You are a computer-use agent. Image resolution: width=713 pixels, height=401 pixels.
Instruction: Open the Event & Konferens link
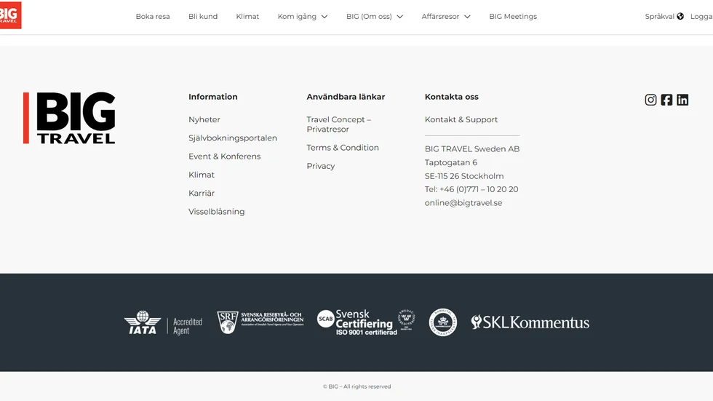point(224,156)
